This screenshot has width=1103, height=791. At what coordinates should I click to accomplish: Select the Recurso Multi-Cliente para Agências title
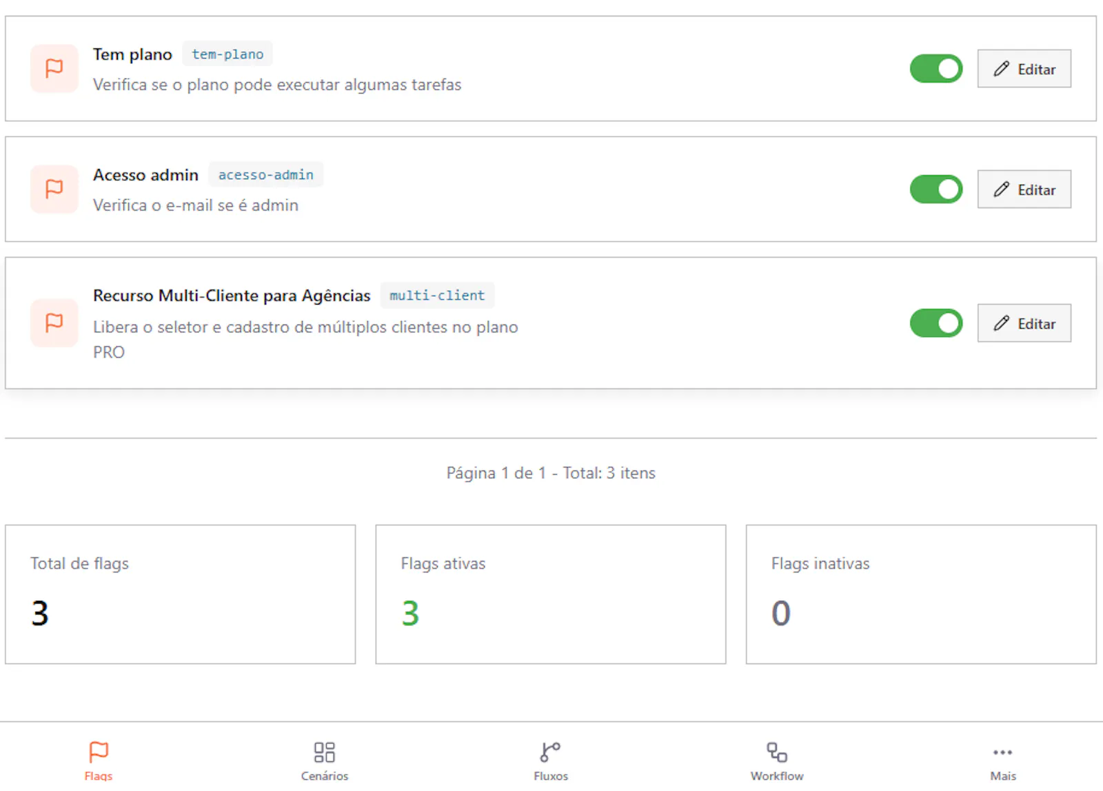[232, 296]
